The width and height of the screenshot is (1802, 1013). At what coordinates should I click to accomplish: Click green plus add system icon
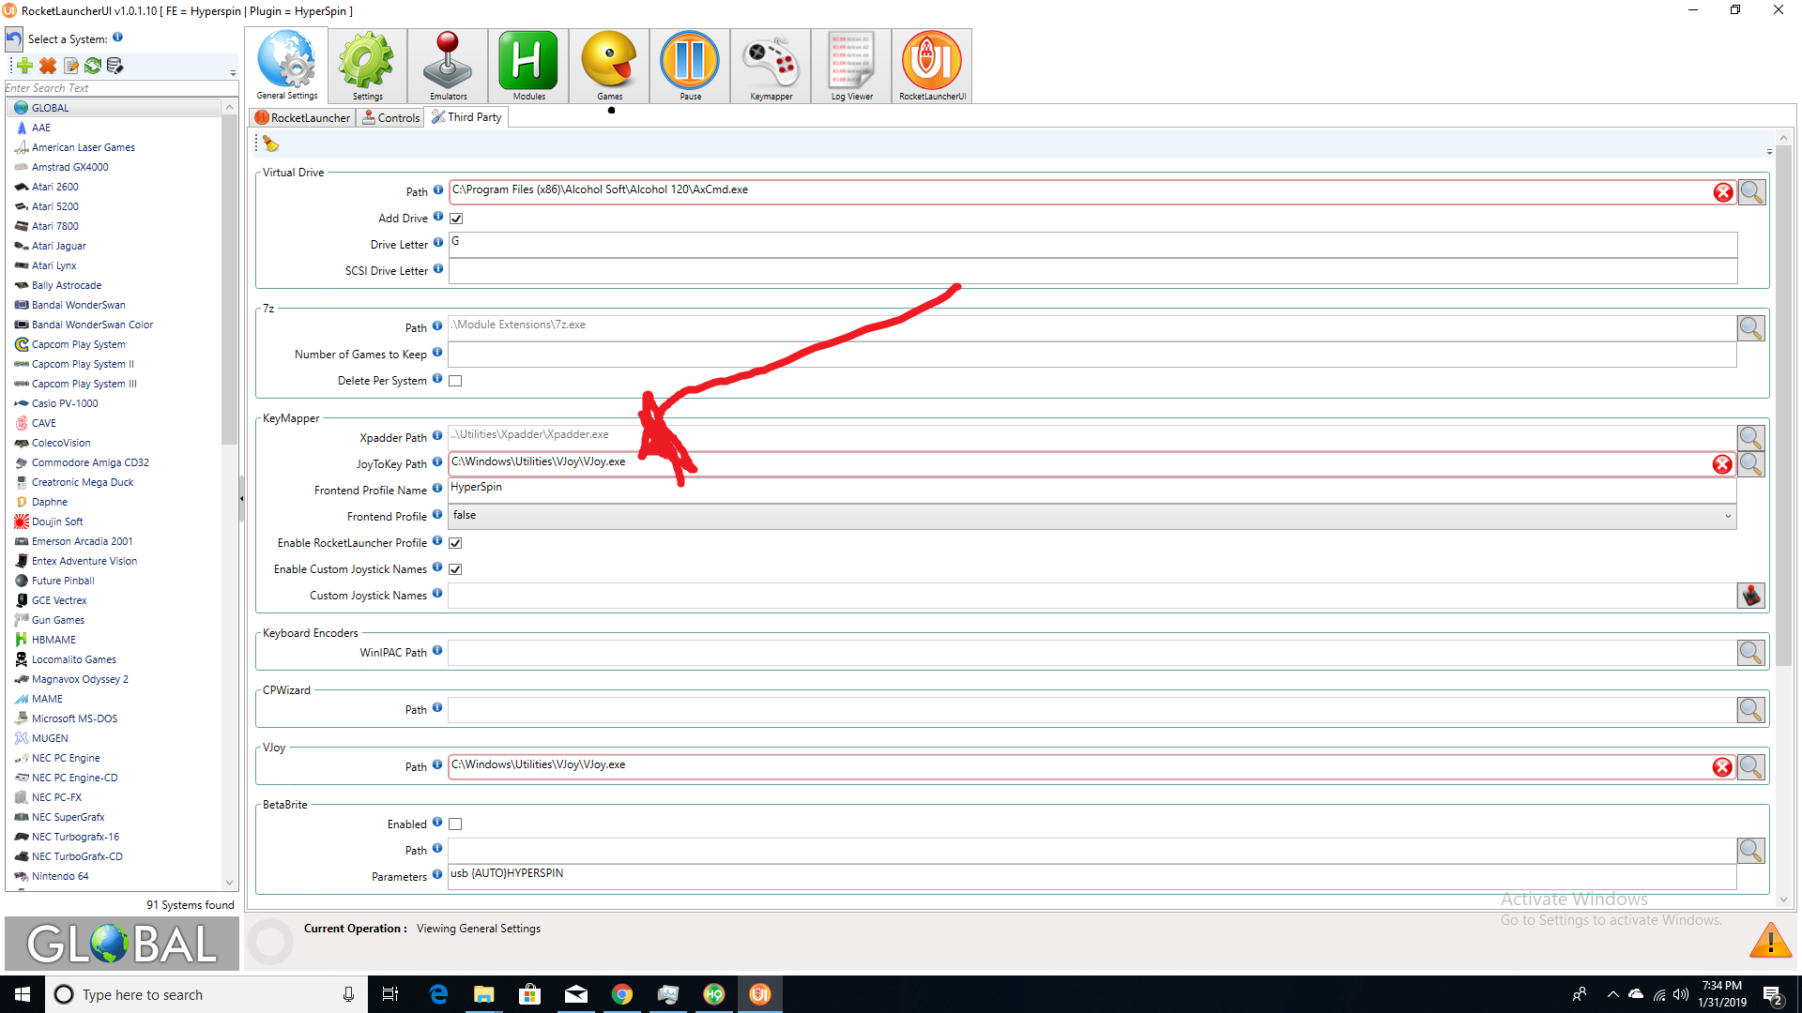(25, 66)
